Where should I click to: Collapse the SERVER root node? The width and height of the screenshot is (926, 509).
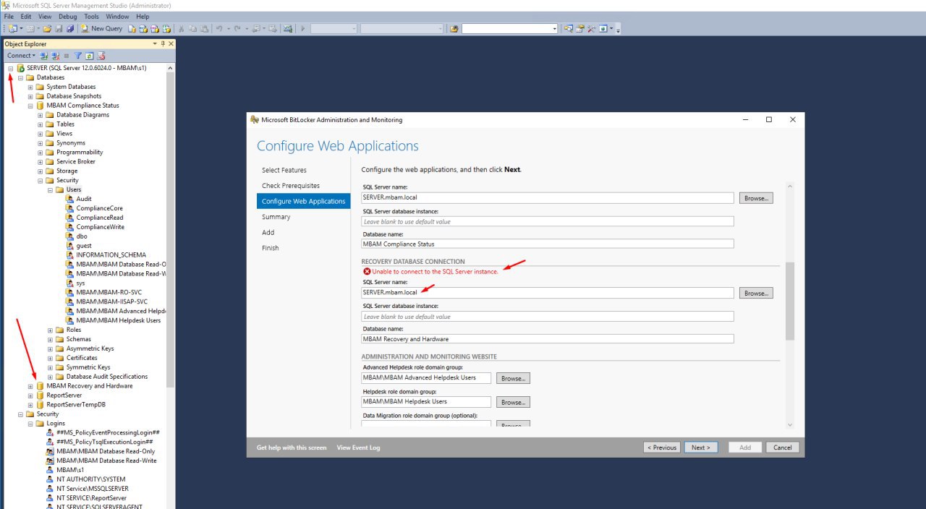(11, 68)
